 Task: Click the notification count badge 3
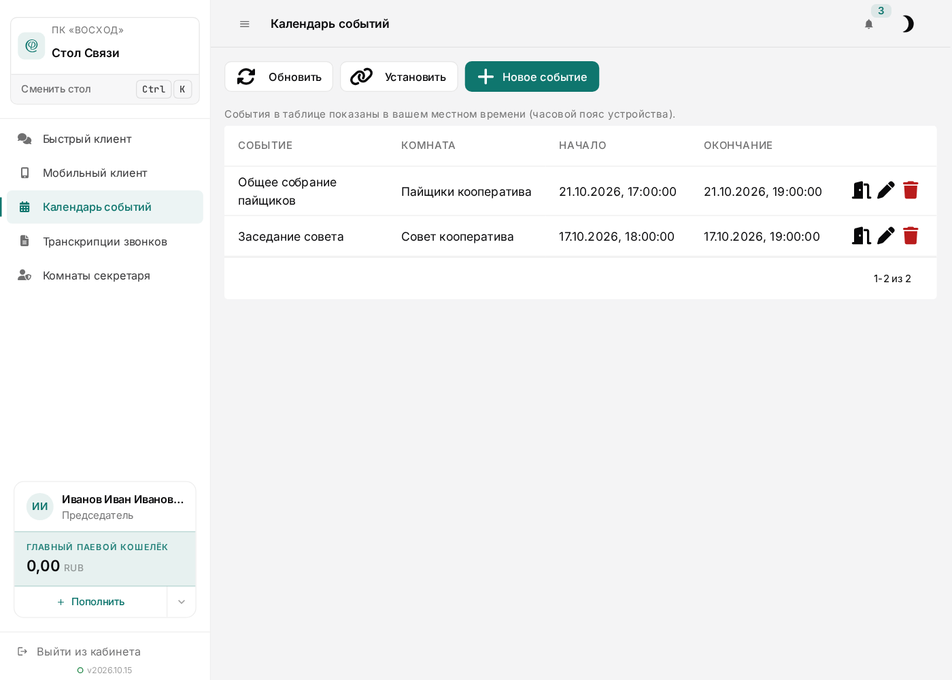point(881,11)
